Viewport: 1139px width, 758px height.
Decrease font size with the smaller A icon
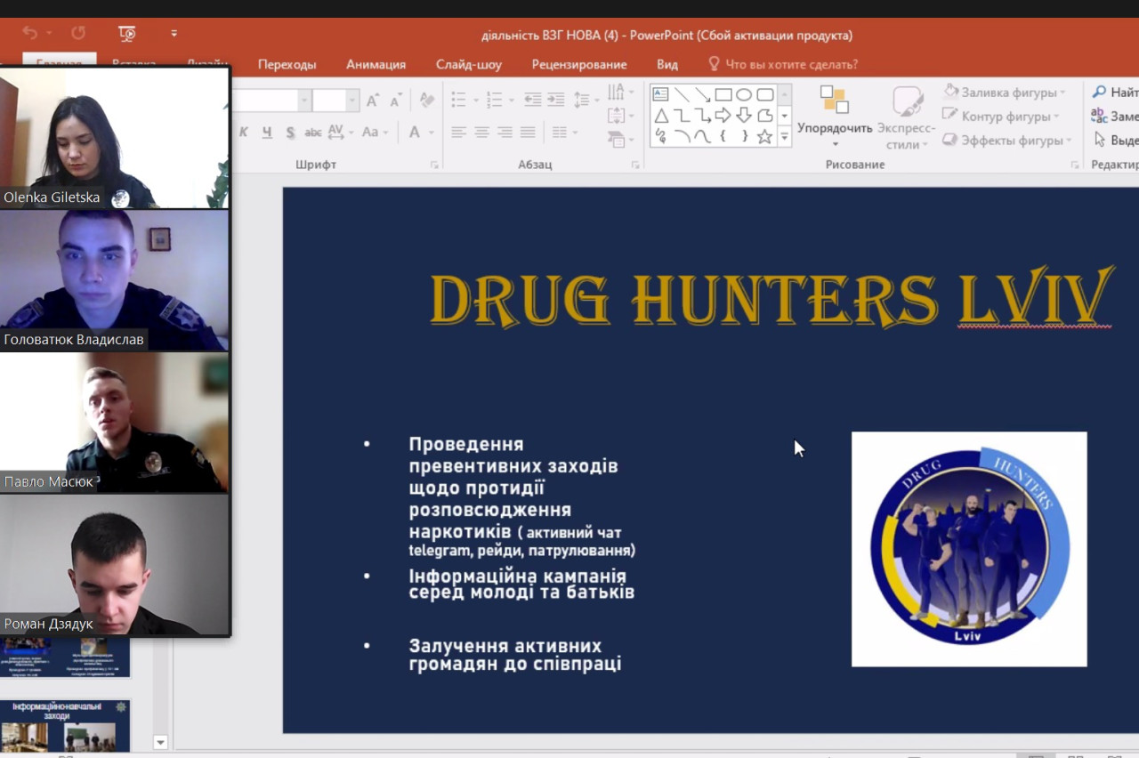[x=396, y=101]
